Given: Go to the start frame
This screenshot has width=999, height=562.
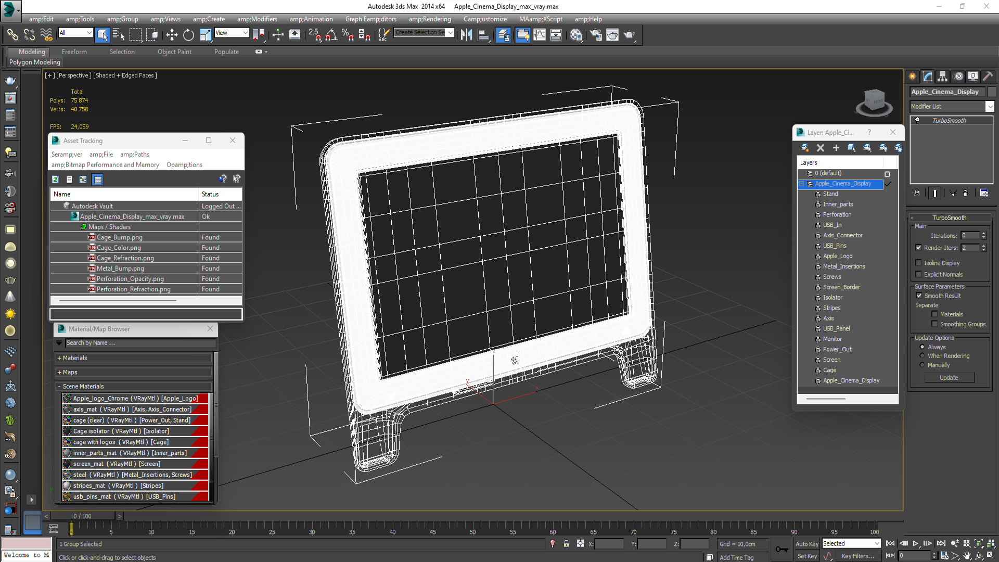Looking at the screenshot, I should tap(890, 543).
